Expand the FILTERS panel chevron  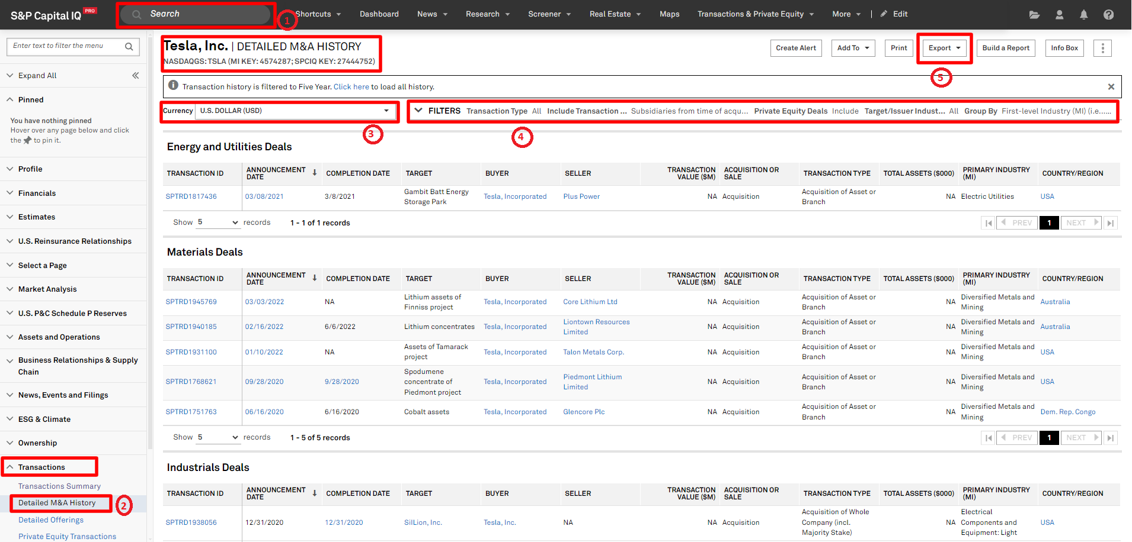418,111
